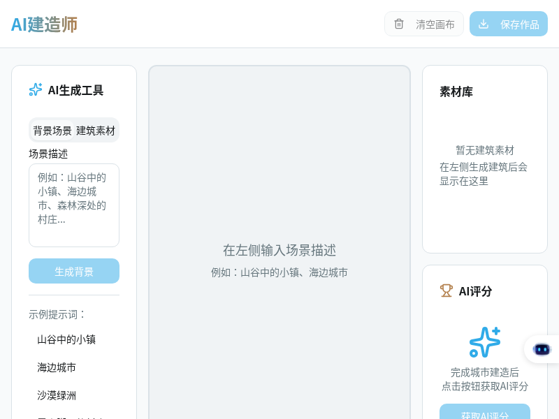Focus the 场景描述 text area
The height and width of the screenshot is (419, 559).
pyautogui.click(x=74, y=205)
